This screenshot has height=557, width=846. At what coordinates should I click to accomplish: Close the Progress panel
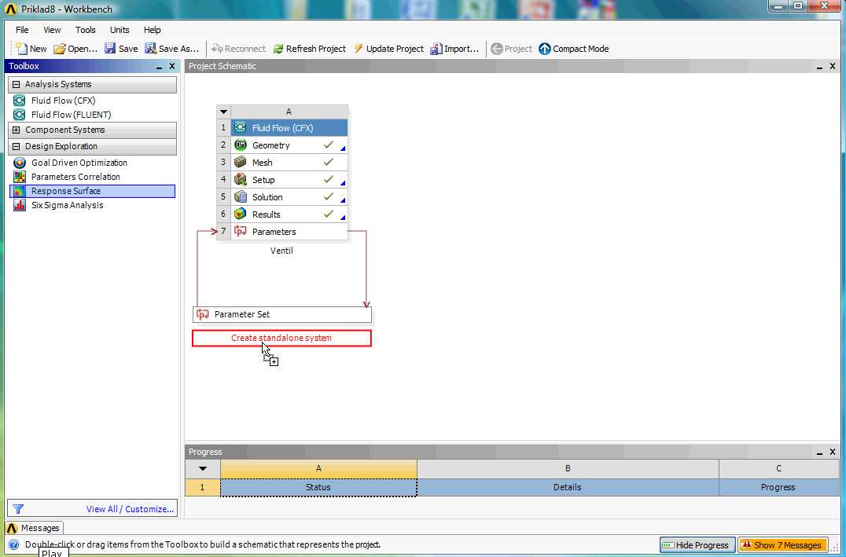[x=833, y=452]
